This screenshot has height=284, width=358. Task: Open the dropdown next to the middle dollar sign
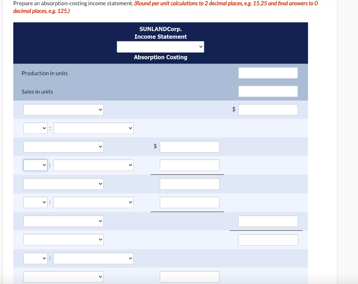coord(63,147)
